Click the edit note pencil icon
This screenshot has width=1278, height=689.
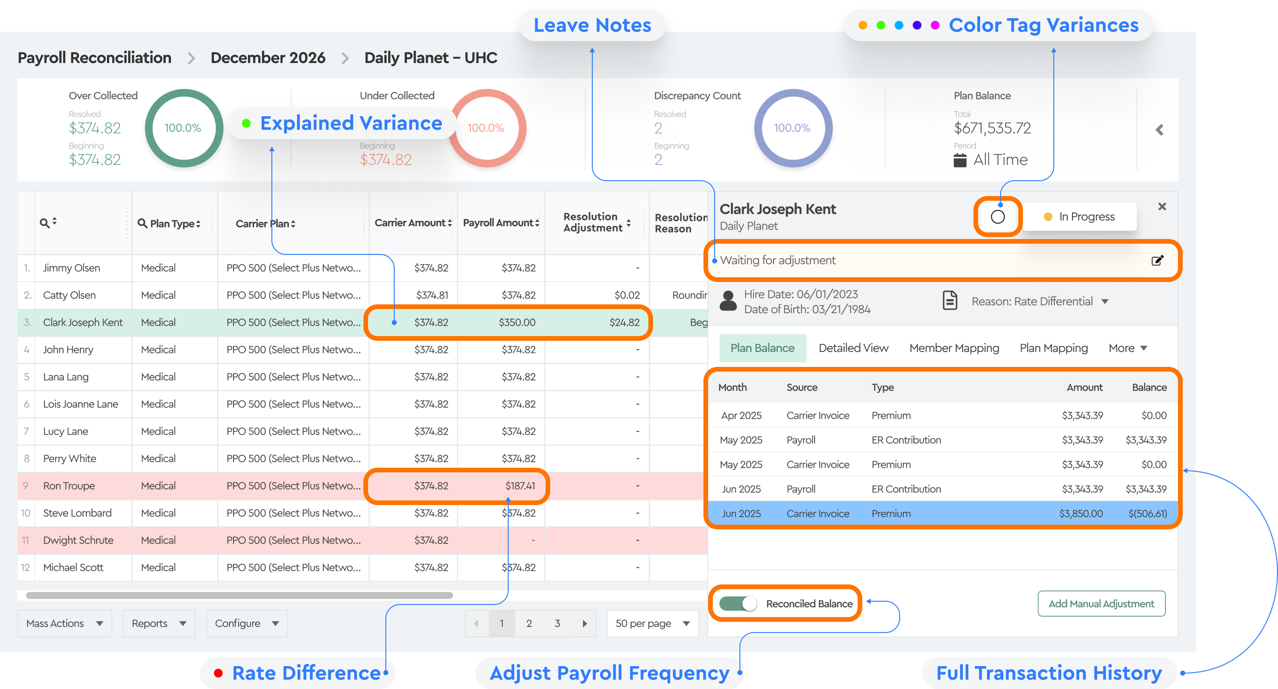(1157, 260)
